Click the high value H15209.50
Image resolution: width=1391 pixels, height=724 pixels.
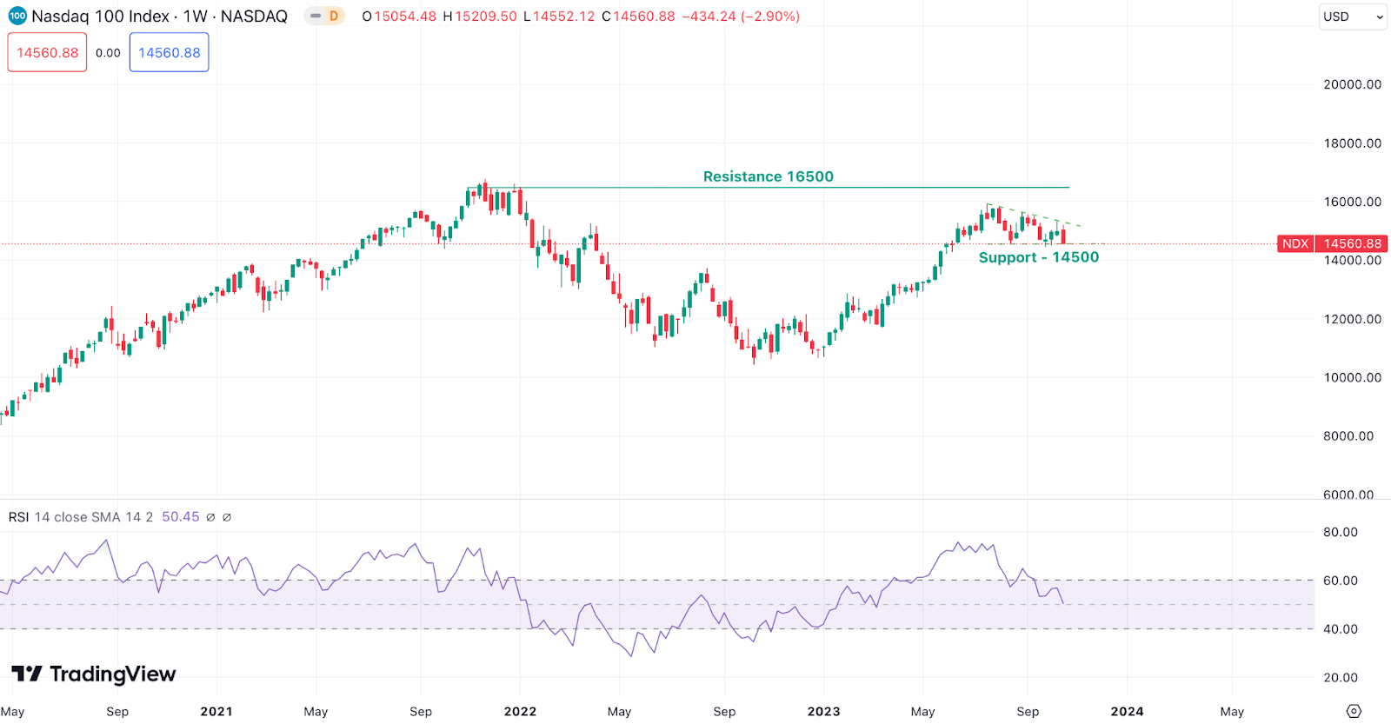[x=480, y=17]
